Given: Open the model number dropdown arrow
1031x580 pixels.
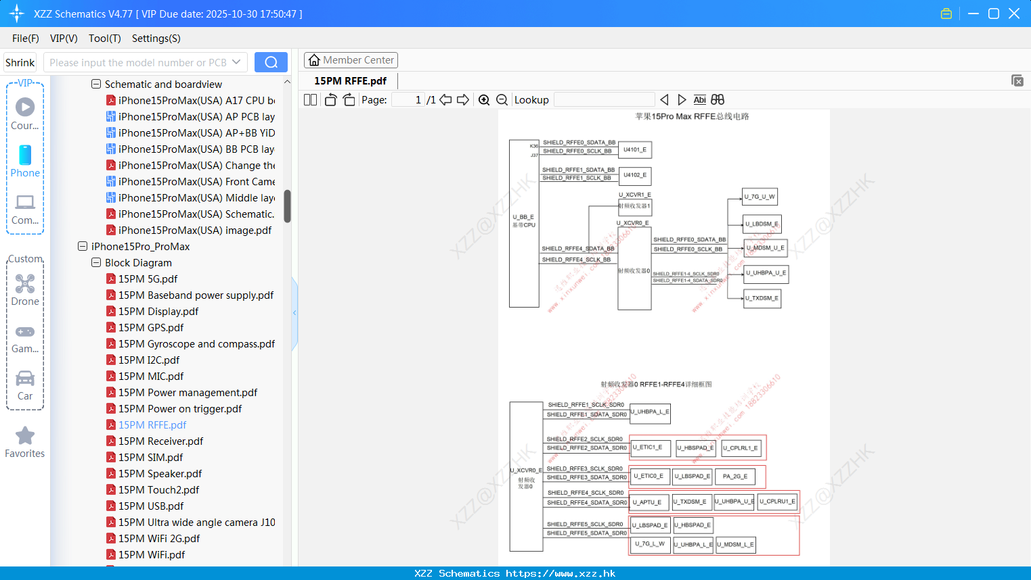Looking at the screenshot, I should pos(236,62).
